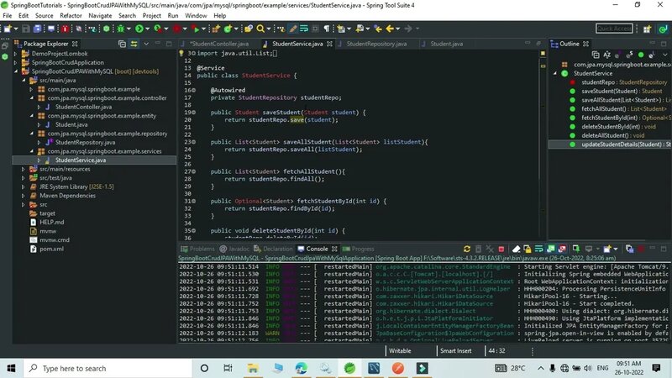Close the StudentService.java tab
The width and height of the screenshot is (672, 378).
[329, 44]
